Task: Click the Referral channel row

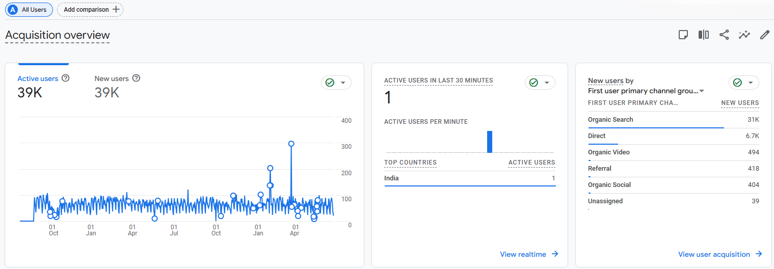Action: 674,169
